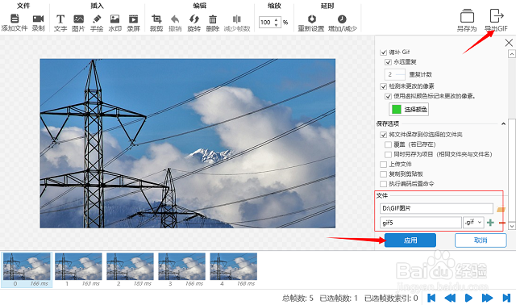Click the folder path field D:\GIF图片
The image size is (516, 305).
pyautogui.click(x=436, y=208)
